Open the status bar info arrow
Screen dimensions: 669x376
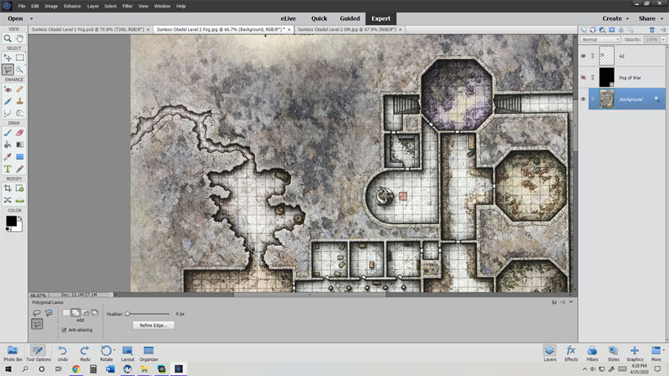tap(110, 295)
